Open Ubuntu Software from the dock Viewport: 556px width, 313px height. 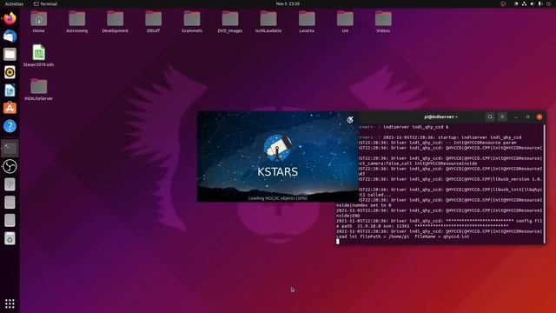point(10,108)
